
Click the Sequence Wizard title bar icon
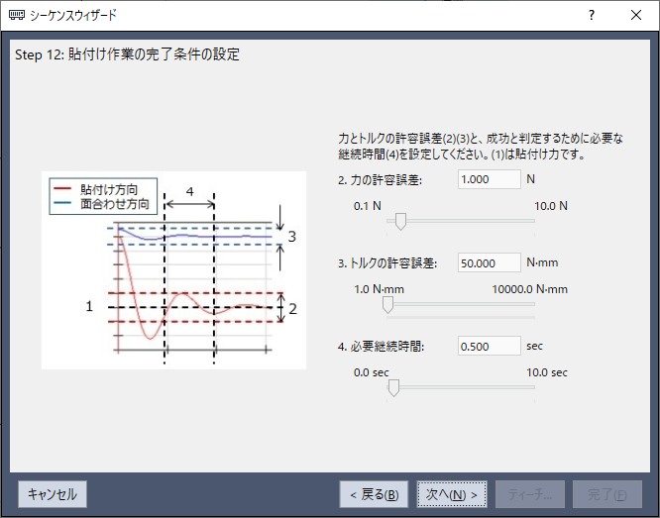click(18, 15)
